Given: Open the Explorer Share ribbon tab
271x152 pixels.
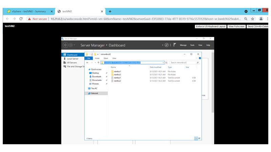Looking at the screenshot, I should point(106,58).
